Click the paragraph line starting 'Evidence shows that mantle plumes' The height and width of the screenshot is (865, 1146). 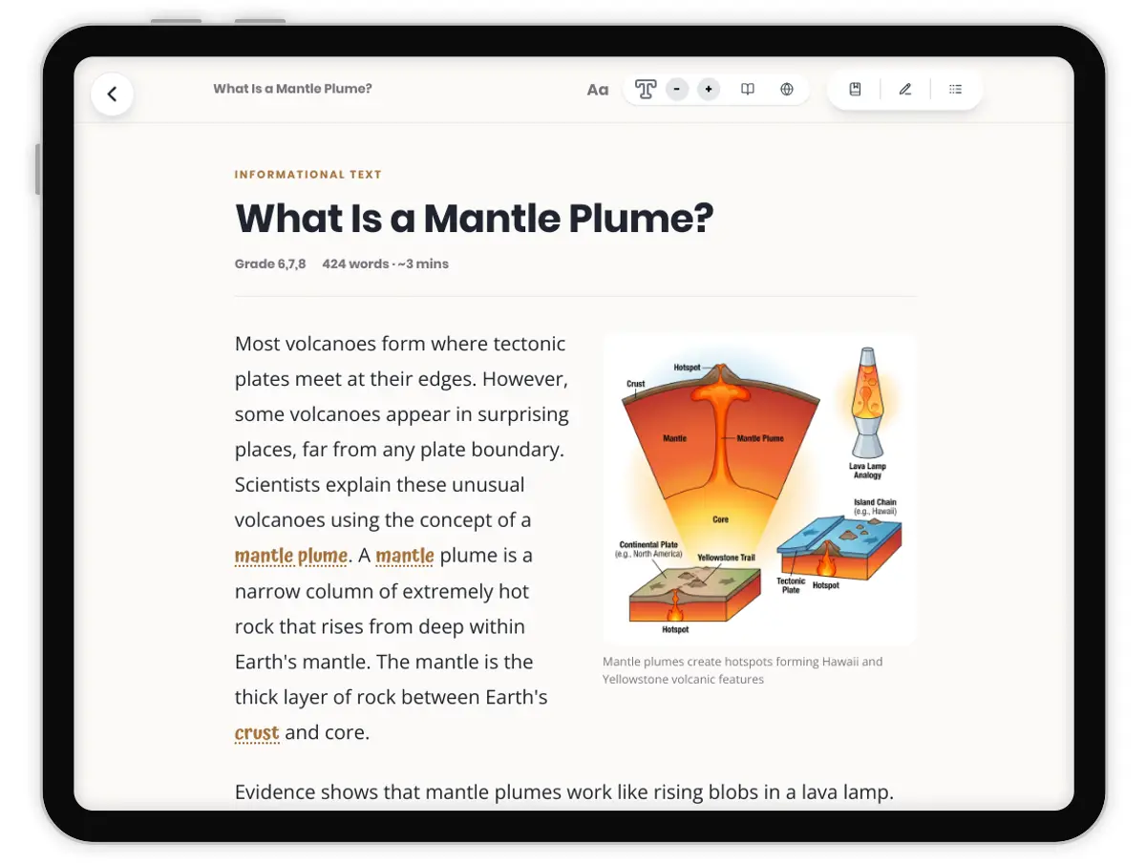[x=564, y=792]
